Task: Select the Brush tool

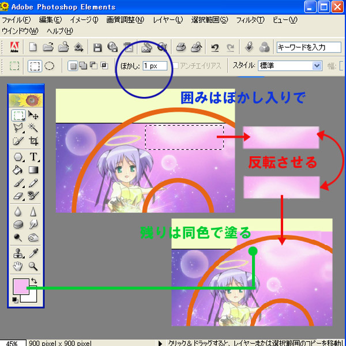Action: point(18,183)
